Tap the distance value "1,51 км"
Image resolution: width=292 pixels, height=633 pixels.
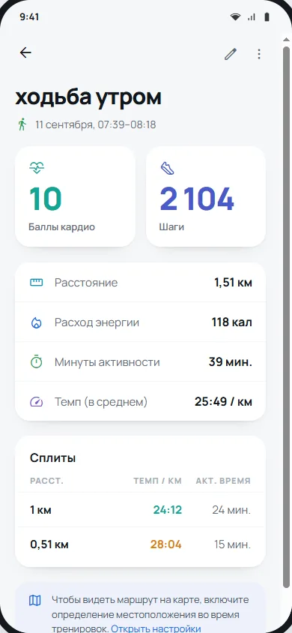click(x=233, y=282)
